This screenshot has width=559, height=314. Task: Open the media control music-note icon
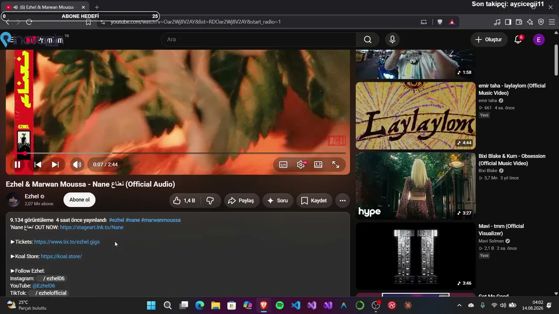click(497, 22)
